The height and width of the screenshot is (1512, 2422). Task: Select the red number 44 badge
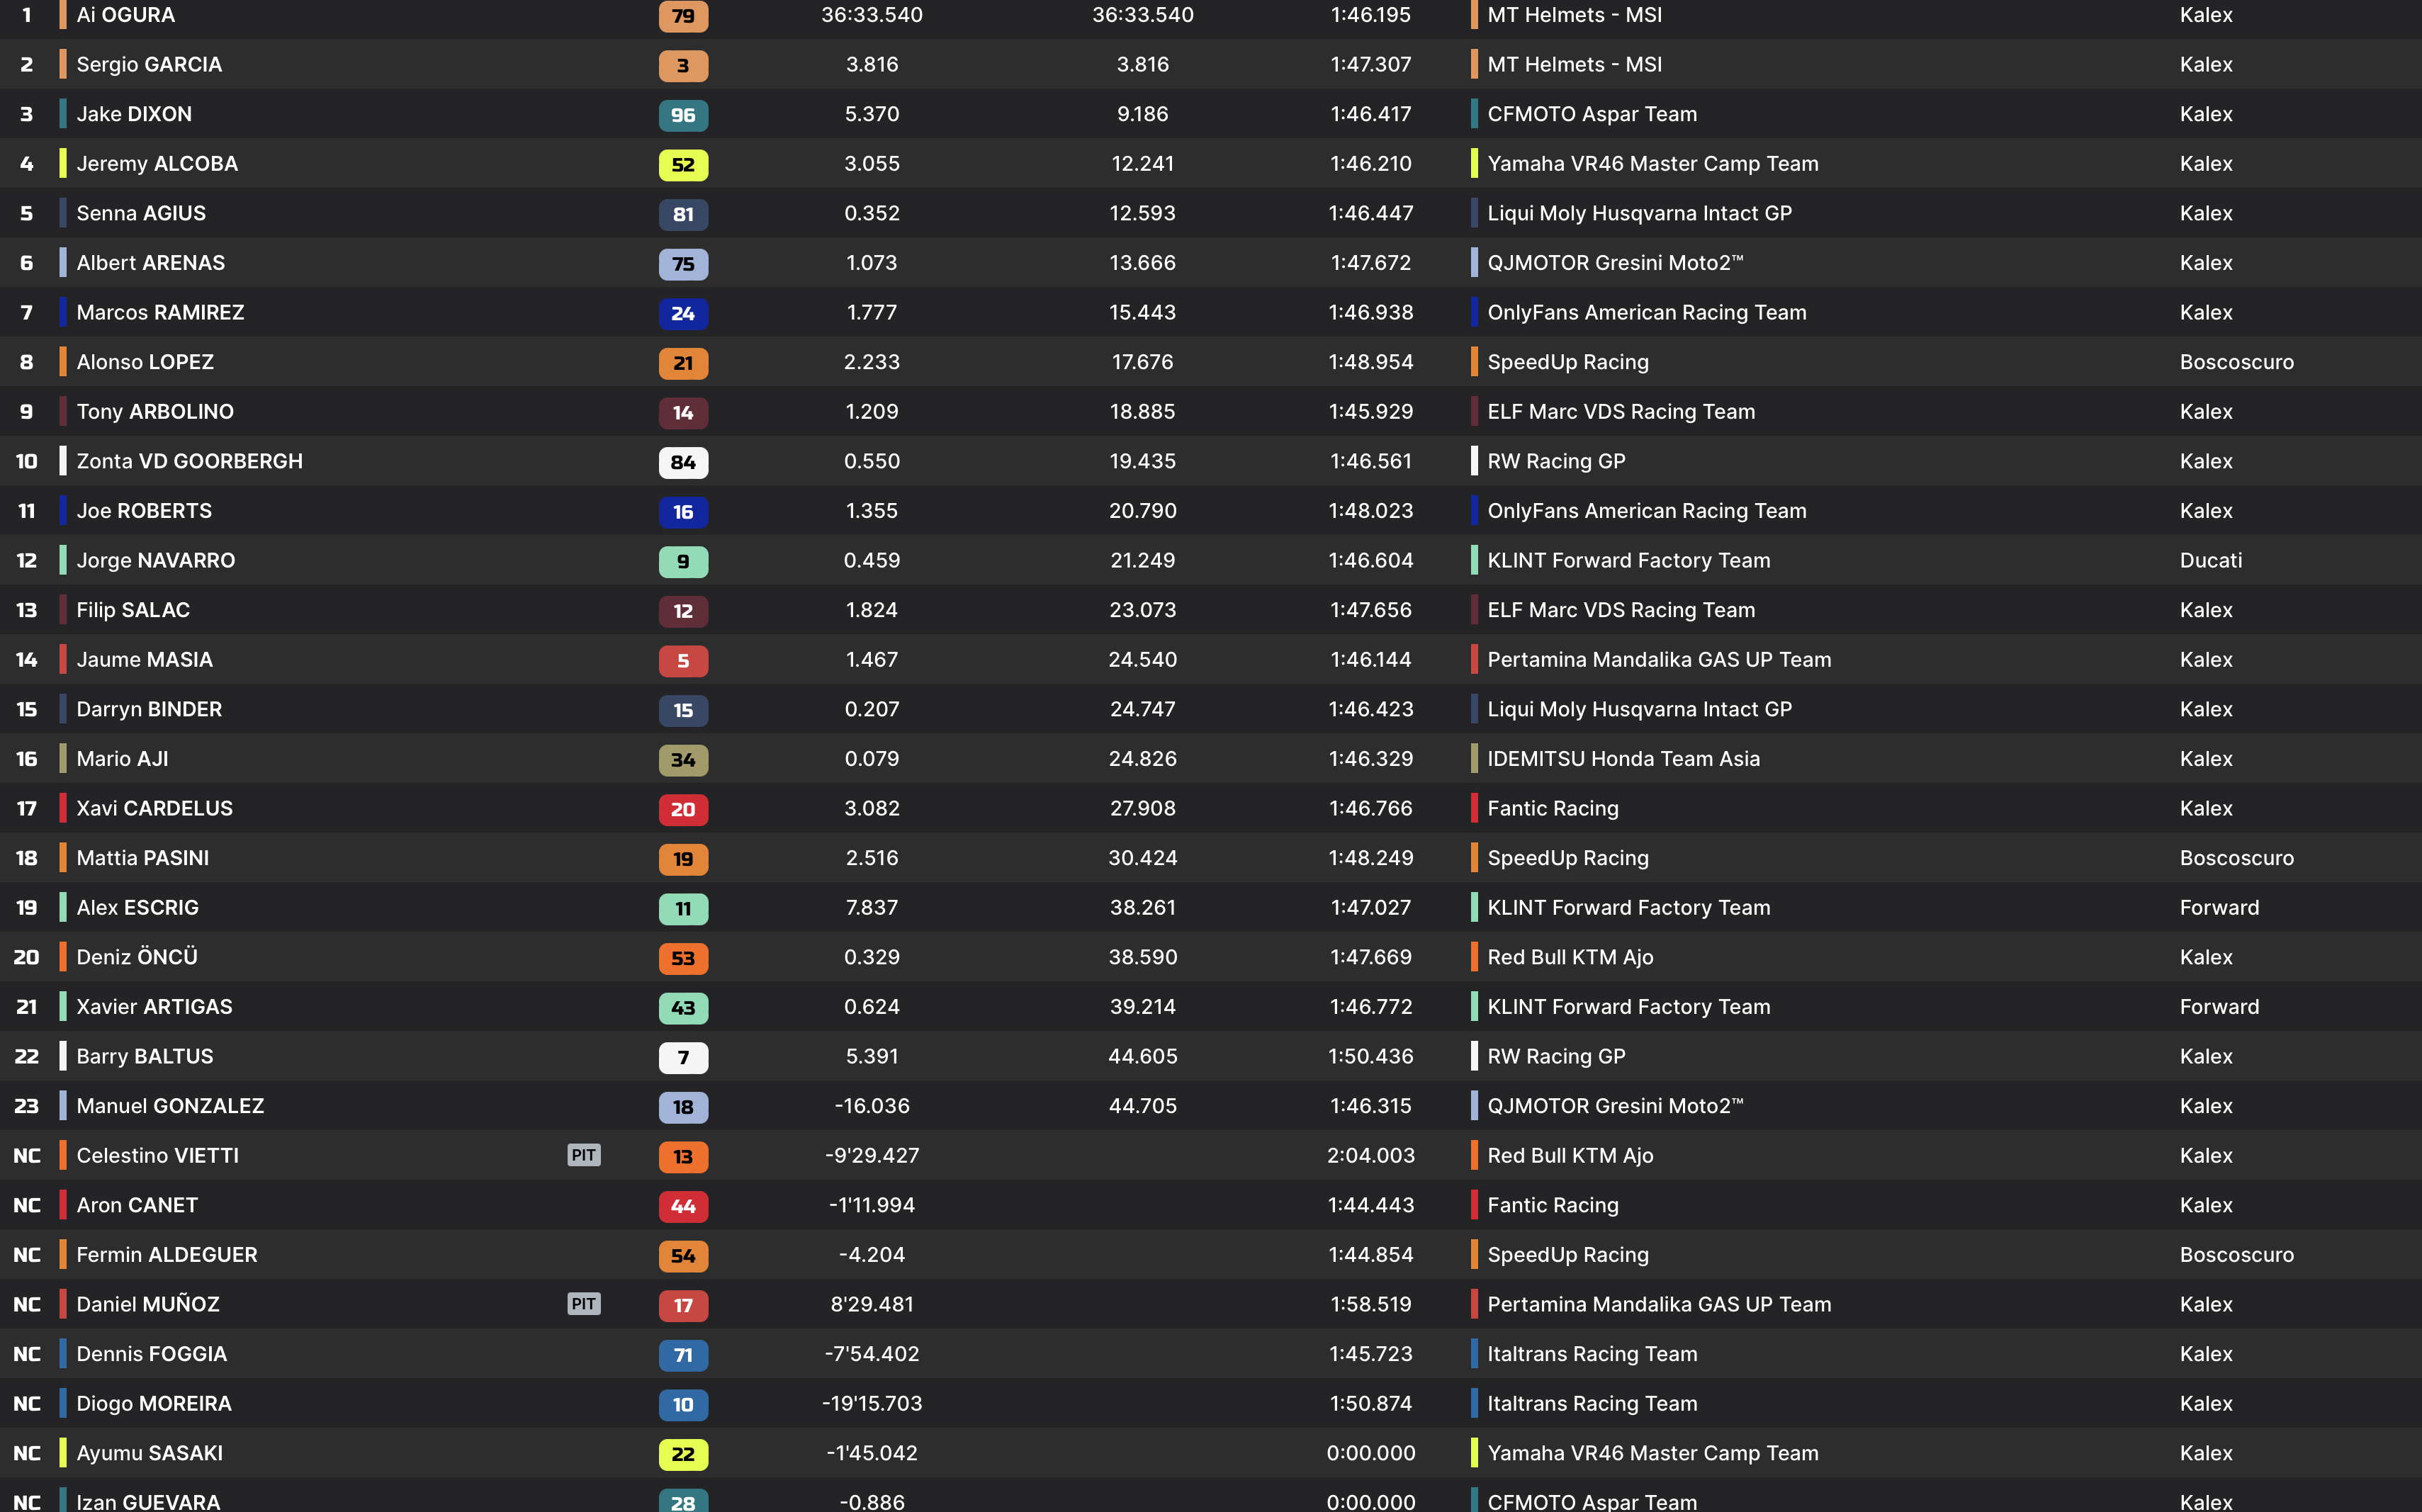point(683,1206)
